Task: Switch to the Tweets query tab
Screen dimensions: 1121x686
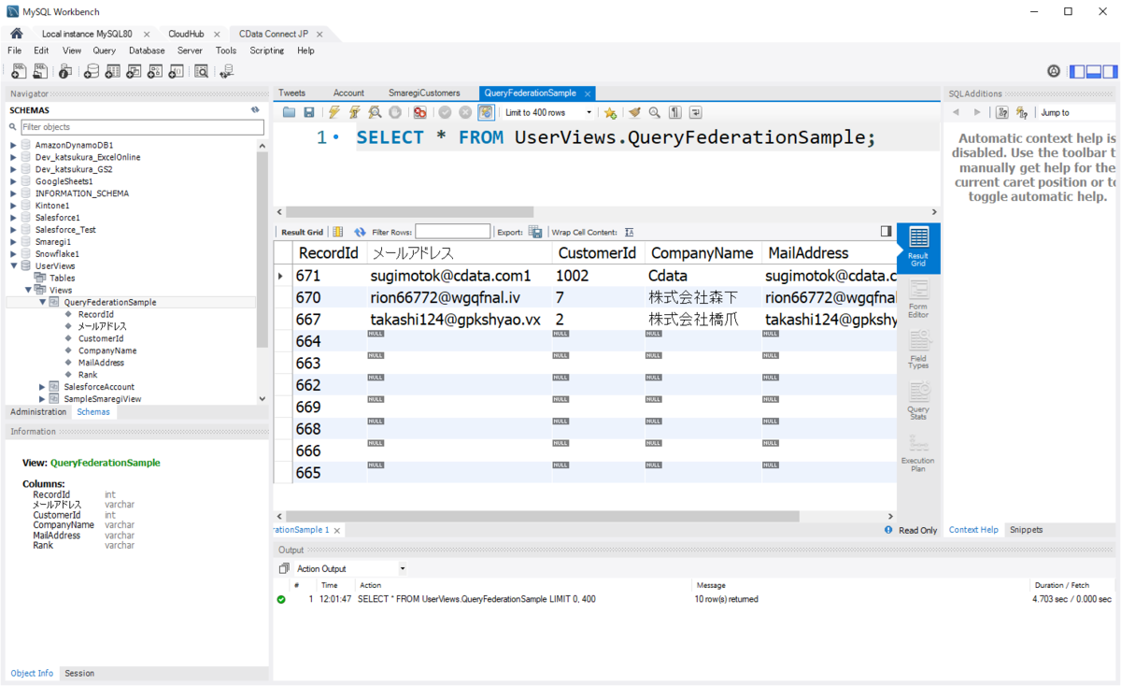Action: click(291, 93)
